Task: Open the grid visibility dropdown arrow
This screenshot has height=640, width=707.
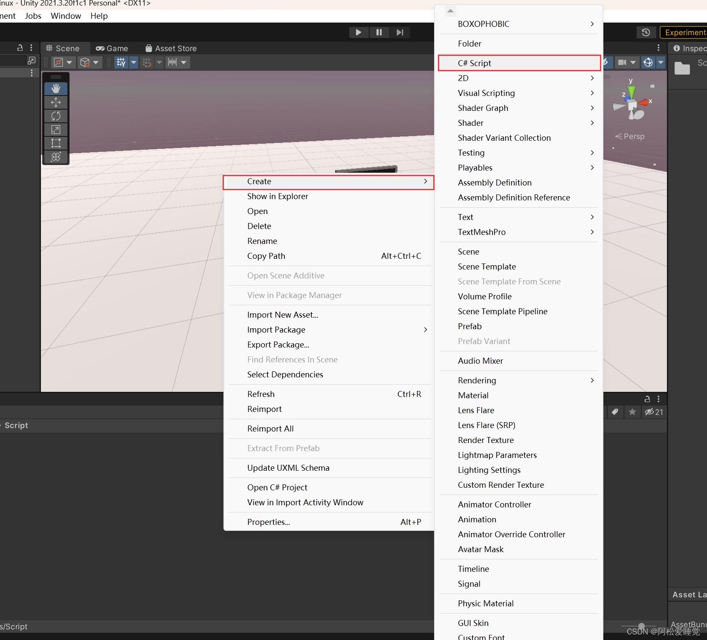Action: coord(133,63)
